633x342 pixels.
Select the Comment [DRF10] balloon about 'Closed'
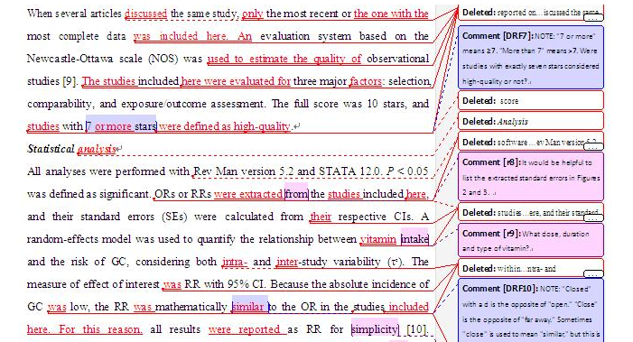(531, 310)
